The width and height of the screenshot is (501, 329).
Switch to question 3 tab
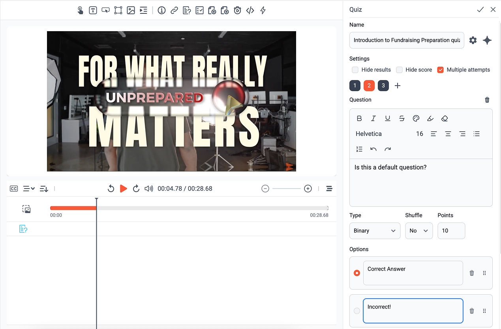click(x=383, y=86)
